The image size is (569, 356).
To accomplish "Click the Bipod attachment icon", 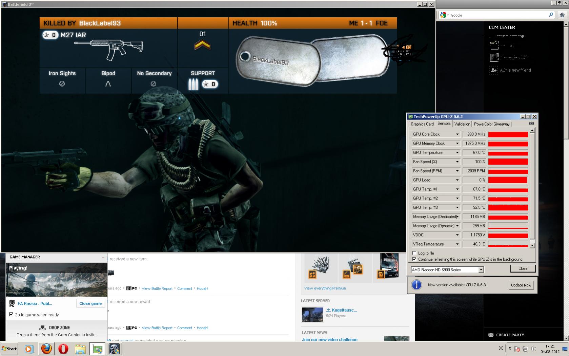I will click(108, 84).
